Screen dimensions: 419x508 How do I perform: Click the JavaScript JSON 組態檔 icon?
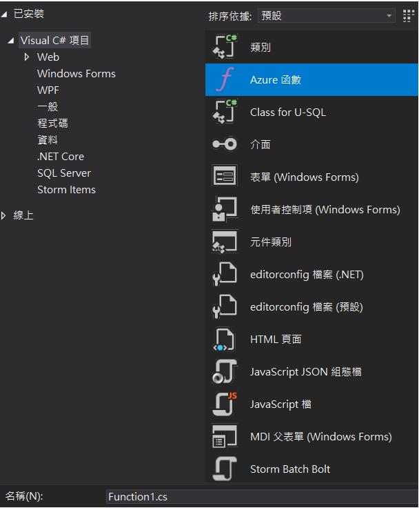pyautogui.click(x=225, y=371)
